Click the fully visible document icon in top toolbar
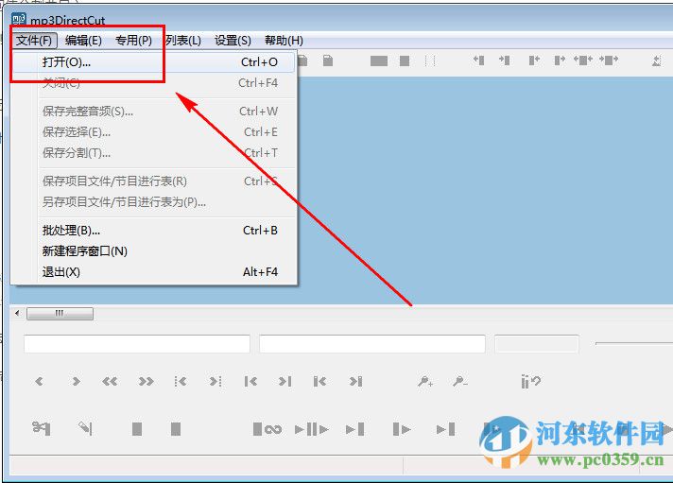The image size is (673, 483). pos(328,60)
